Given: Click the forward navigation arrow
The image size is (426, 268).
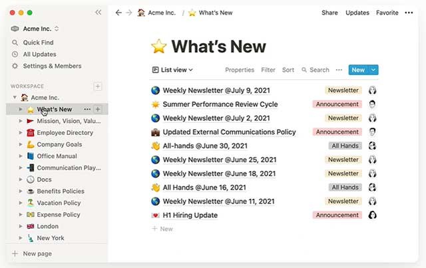Looking at the screenshot, I should (x=128, y=13).
